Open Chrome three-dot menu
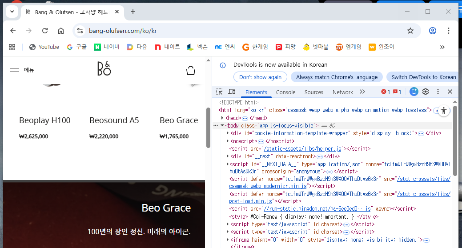The image size is (462, 248). click(449, 31)
